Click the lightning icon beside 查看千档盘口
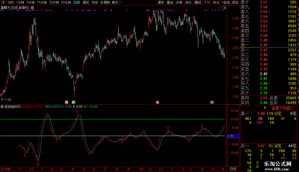This screenshot has height=172, width=299. pyautogui.click(x=265, y=108)
